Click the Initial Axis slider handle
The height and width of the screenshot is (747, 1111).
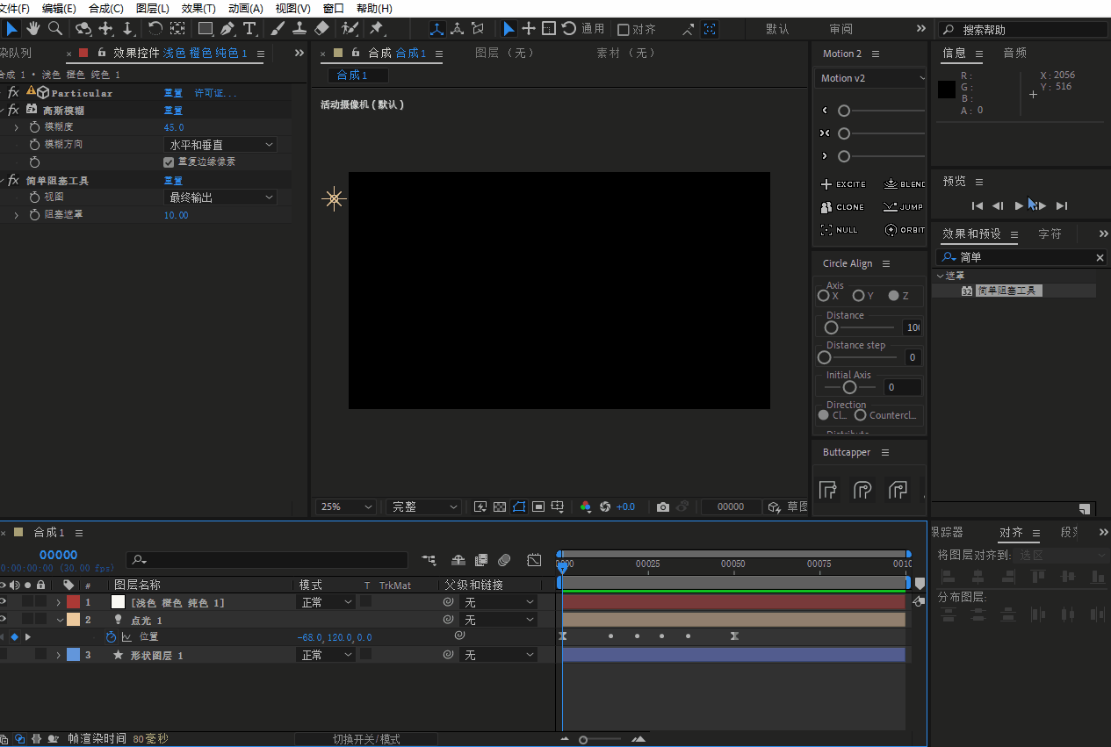pyautogui.click(x=849, y=387)
